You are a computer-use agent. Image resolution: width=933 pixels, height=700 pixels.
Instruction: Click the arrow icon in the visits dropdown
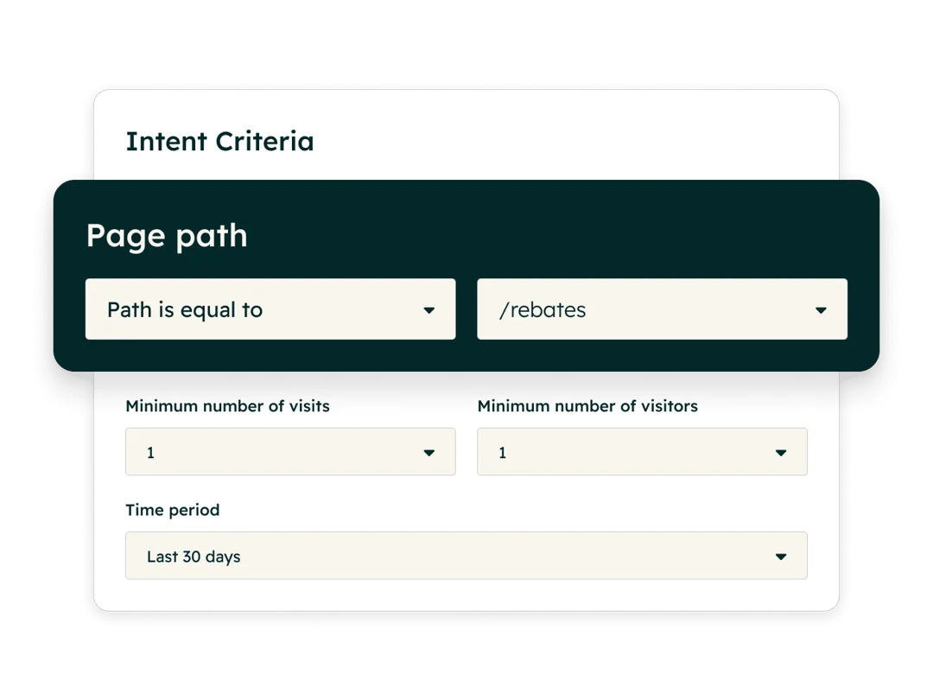[428, 453]
